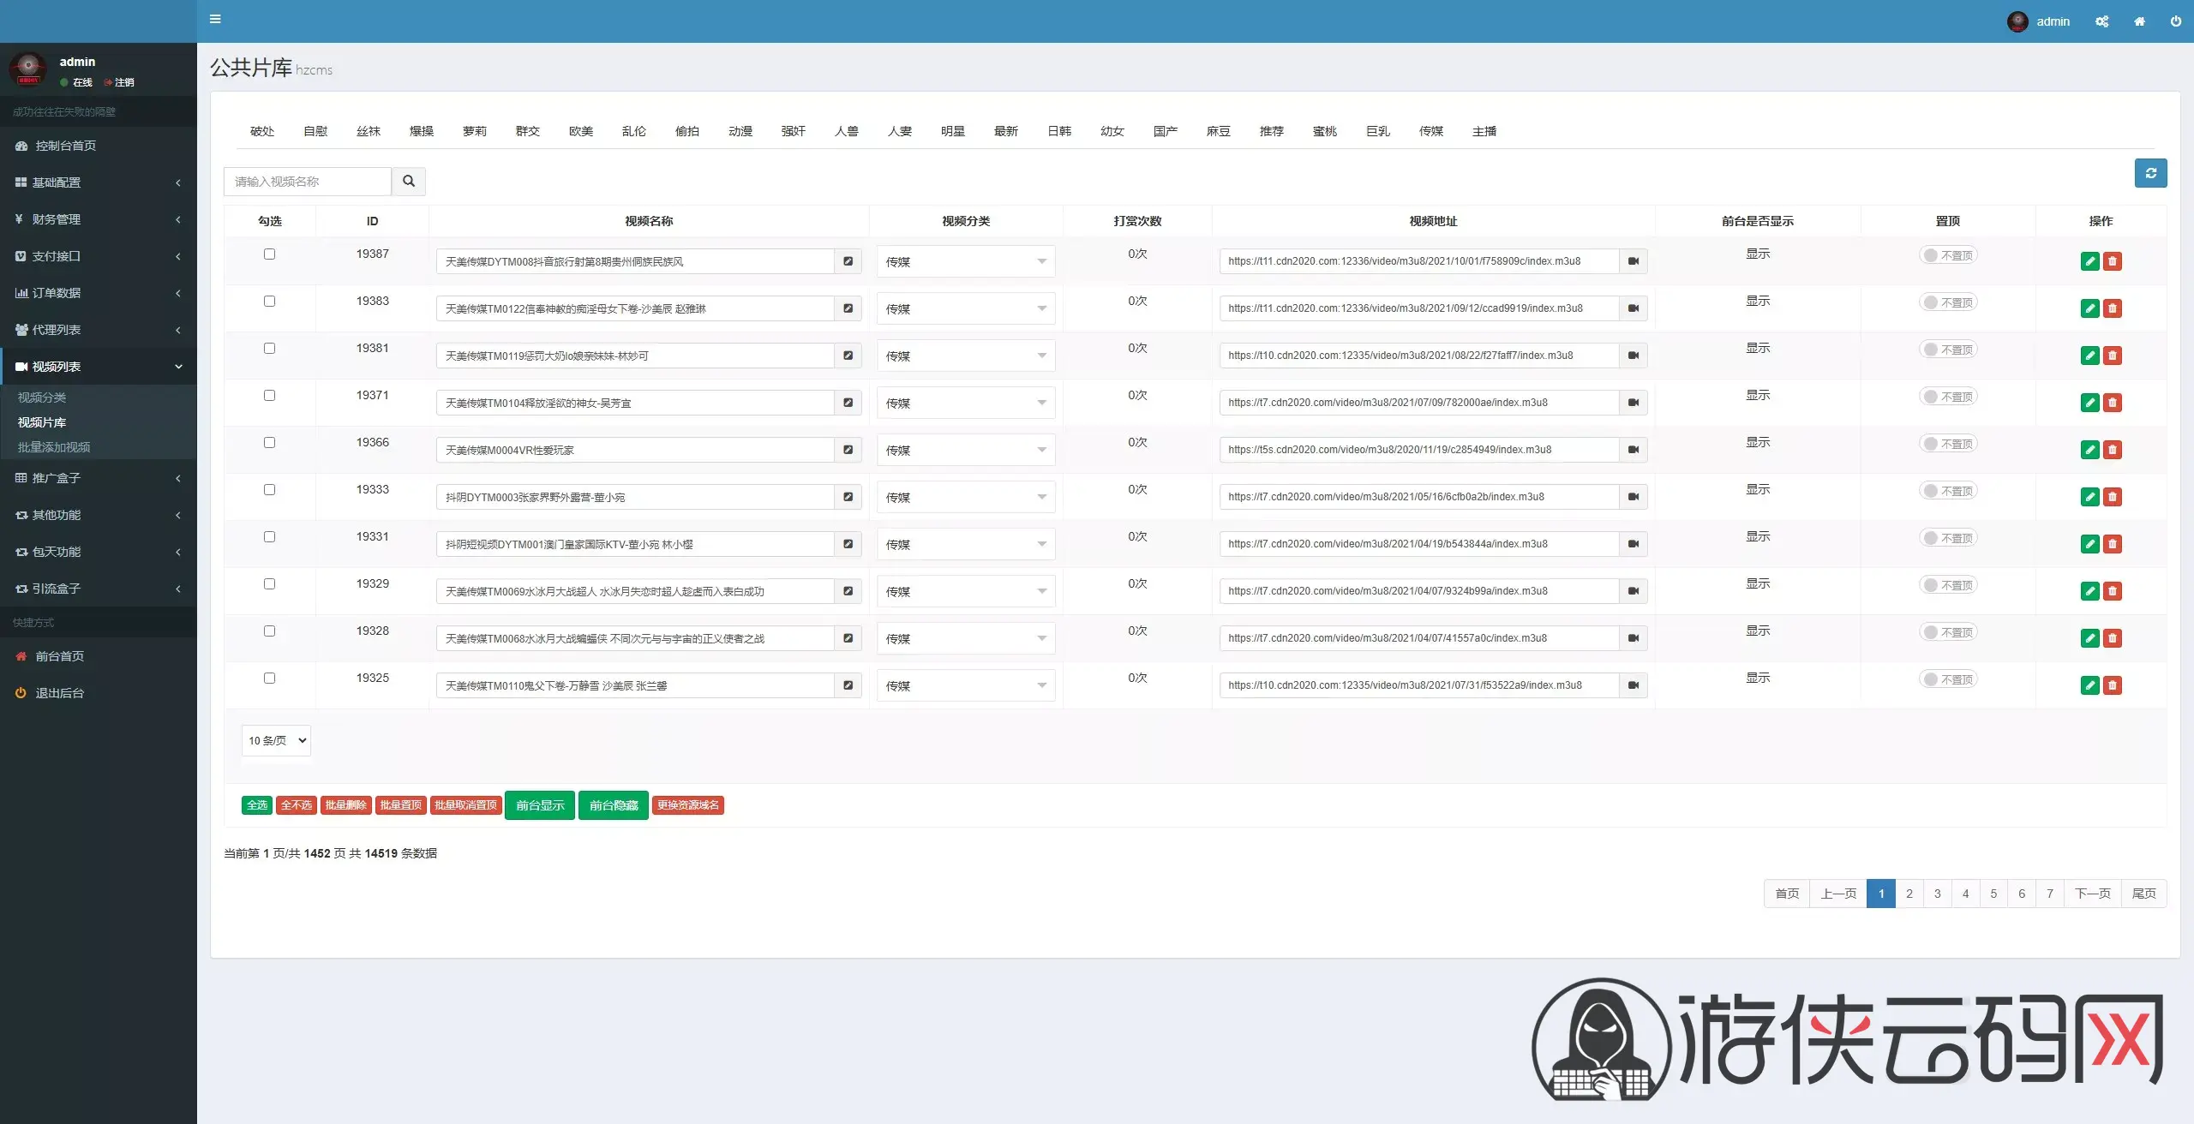The height and width of the screenshot is (1124, 2194).
Task: Click the magnifier search button
Action: (x=409, y=182)
